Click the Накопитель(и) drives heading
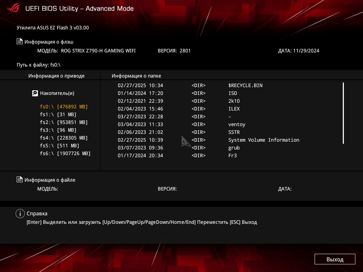Image resolution: width=363 pixels, height=272 pixels. [x=57, y=93]
